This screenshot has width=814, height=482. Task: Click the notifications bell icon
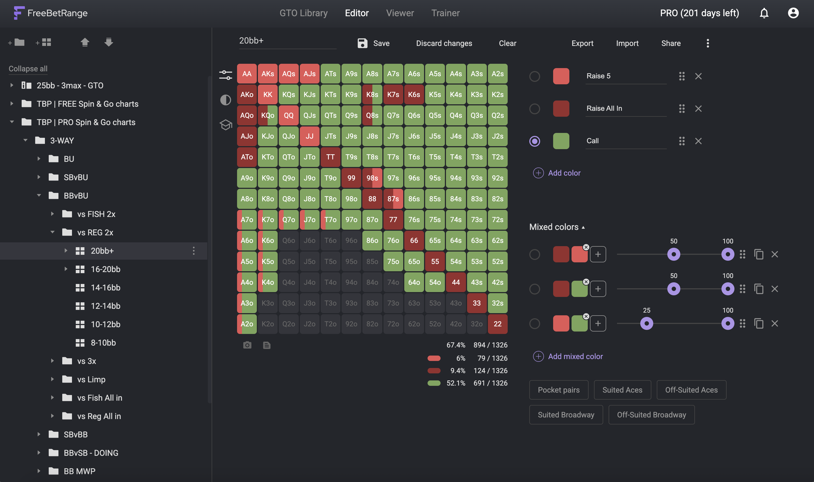pos(764,13)
